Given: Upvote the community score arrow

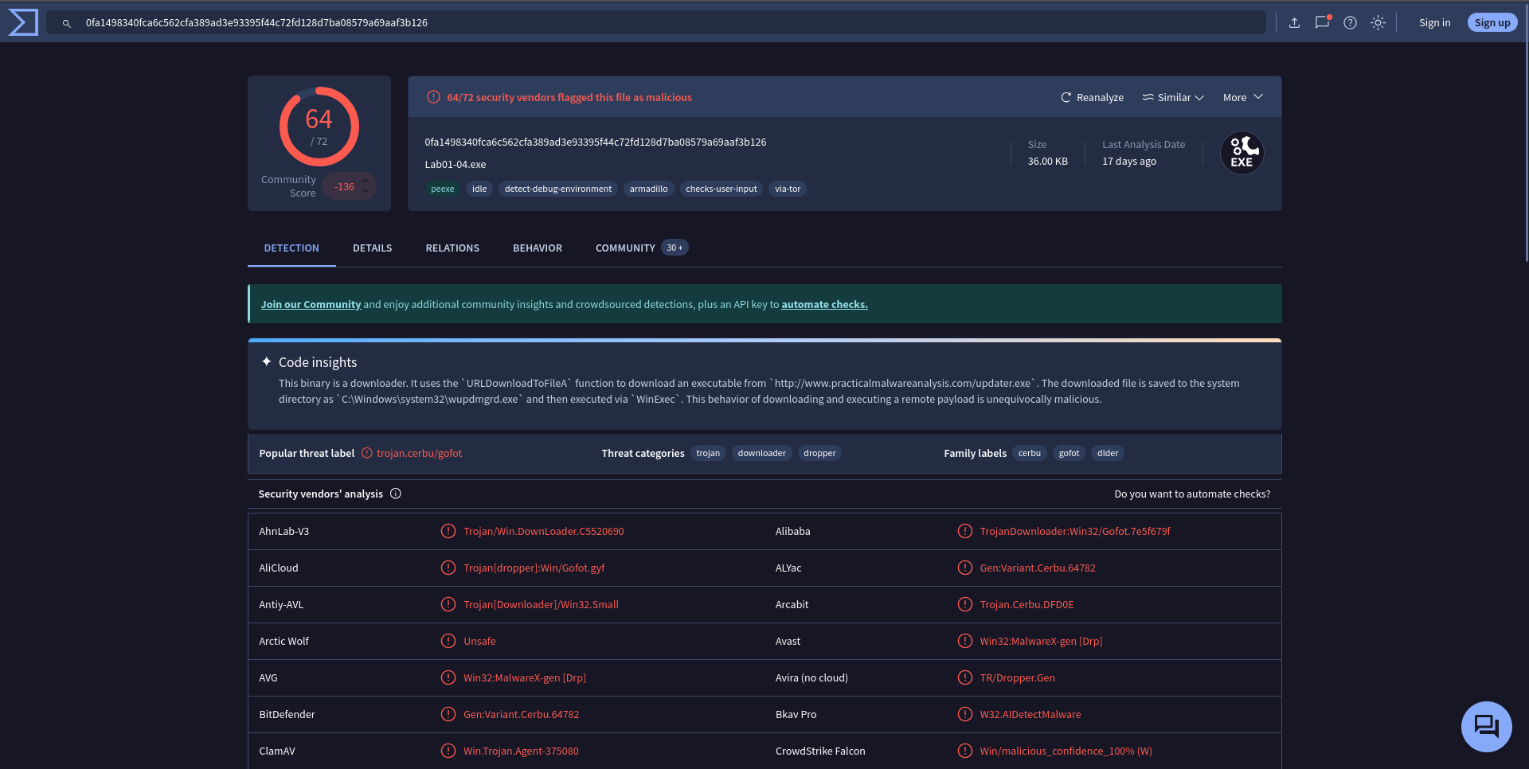Looking at the screenshot, I should 366,181.
